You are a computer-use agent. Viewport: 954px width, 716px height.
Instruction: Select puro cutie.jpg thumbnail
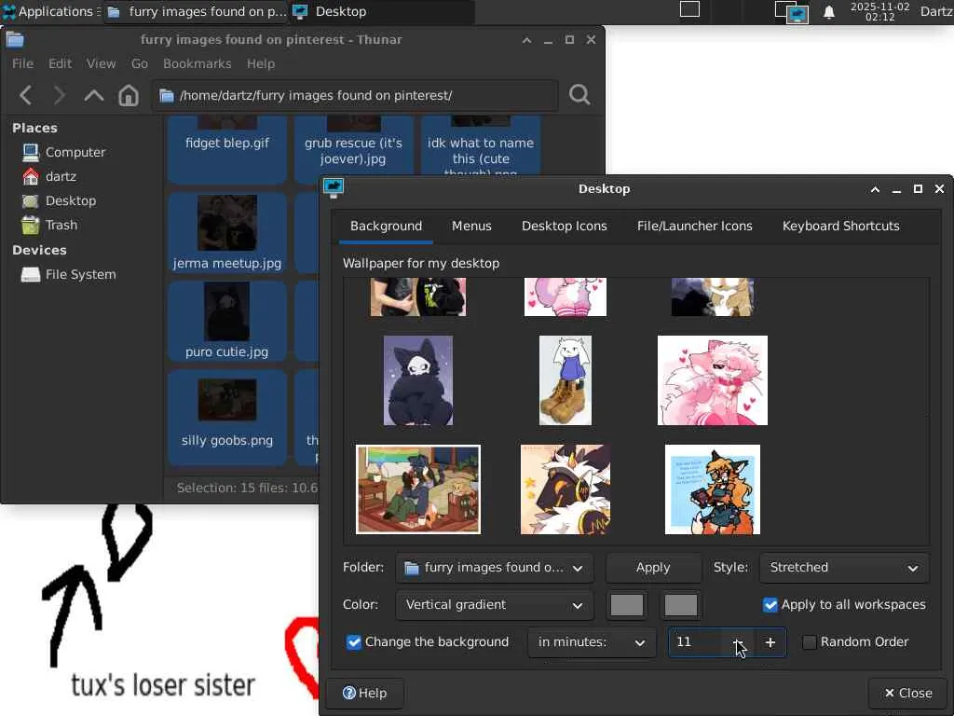[226, 311]
